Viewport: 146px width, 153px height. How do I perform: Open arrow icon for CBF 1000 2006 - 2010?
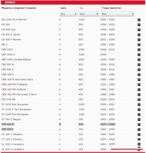click(x=139, y=50)
